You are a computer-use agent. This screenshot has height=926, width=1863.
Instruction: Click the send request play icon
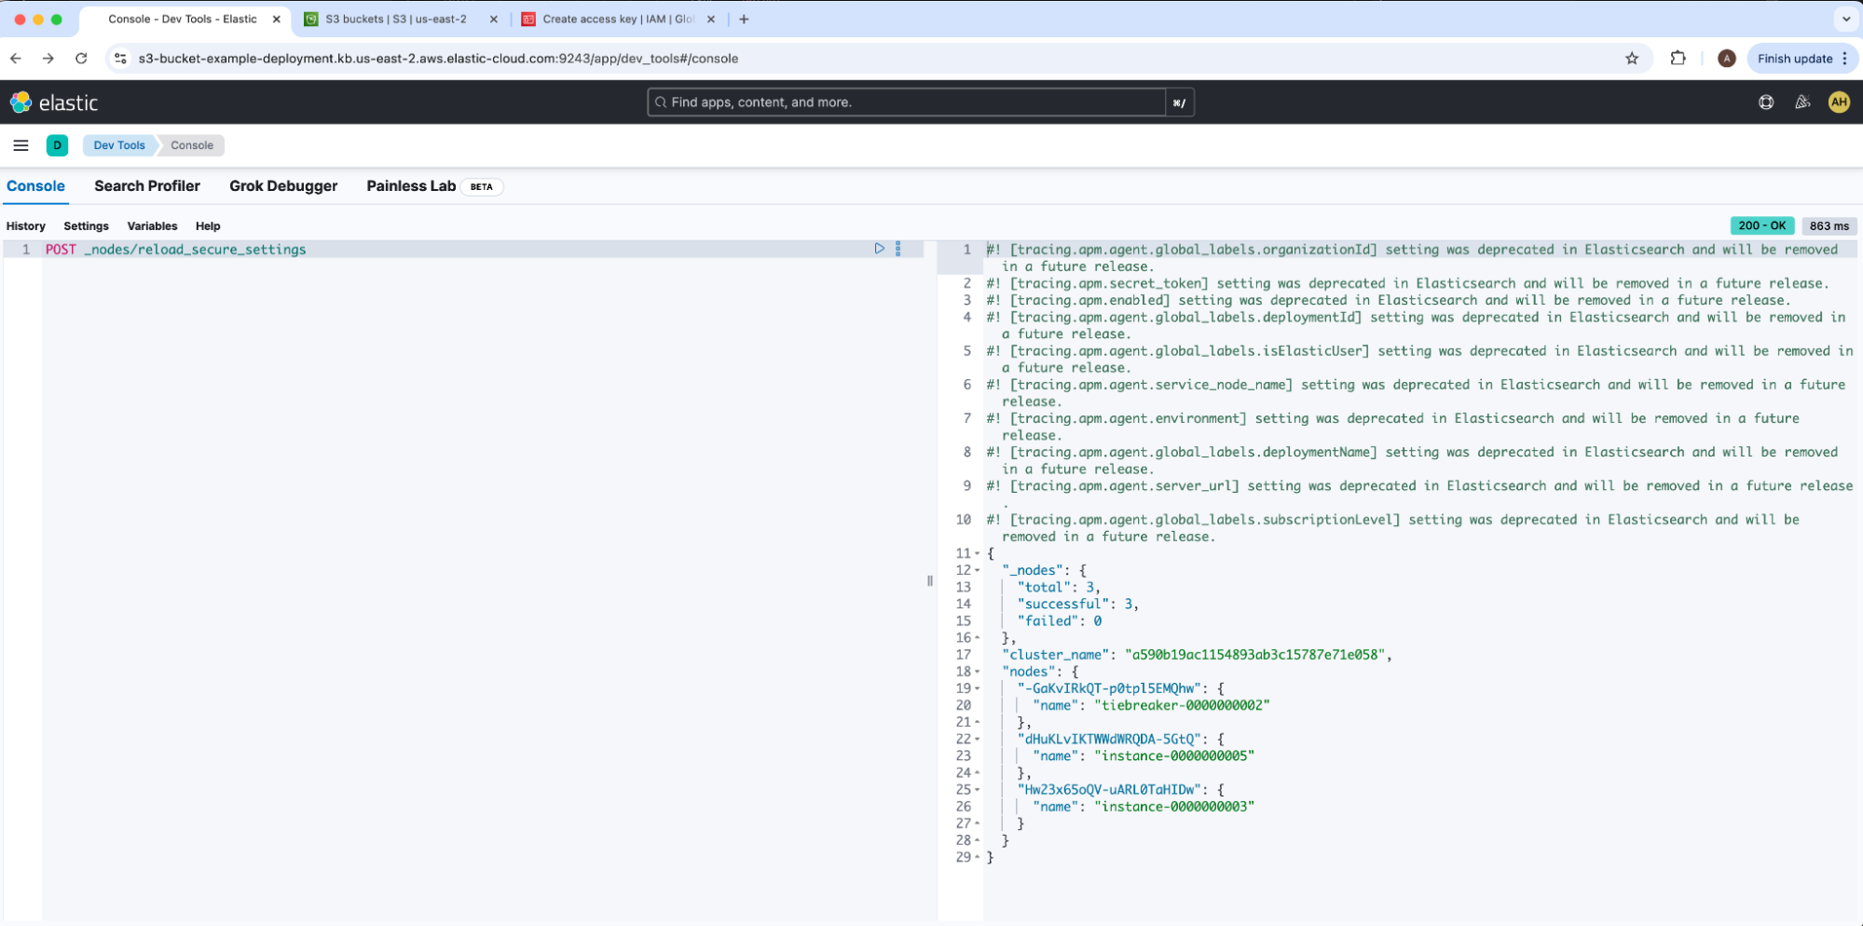(x=879, y=249)
